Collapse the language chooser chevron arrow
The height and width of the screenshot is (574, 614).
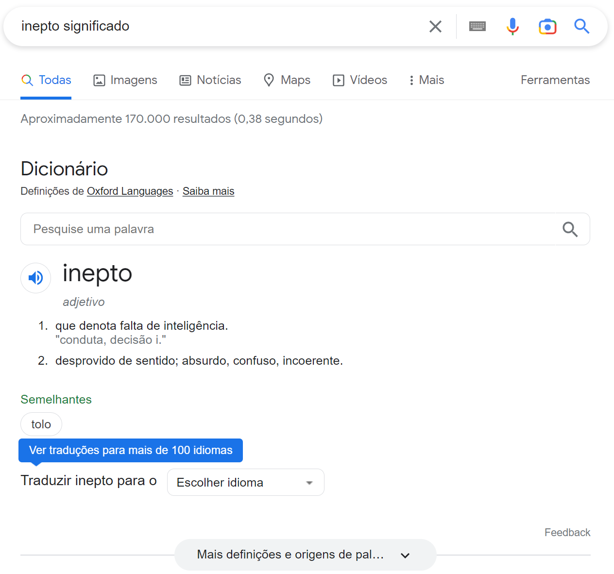(x=309, y=482)
